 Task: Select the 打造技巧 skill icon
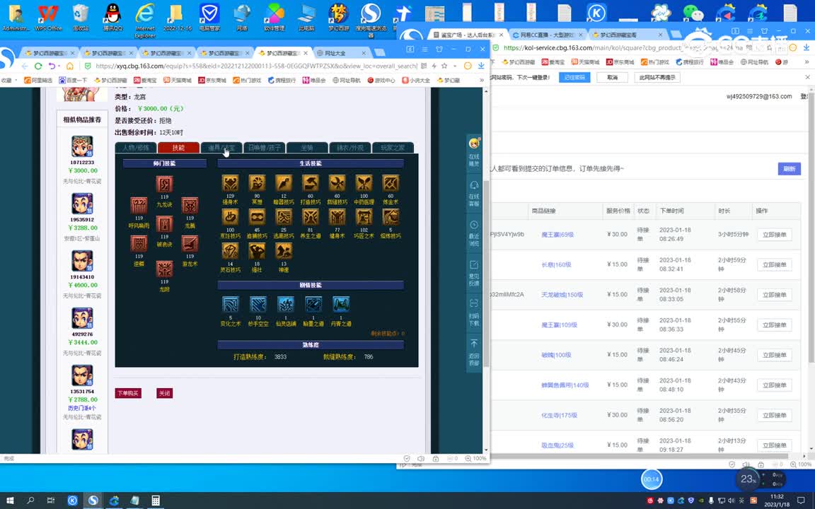(x=310, y=184)
